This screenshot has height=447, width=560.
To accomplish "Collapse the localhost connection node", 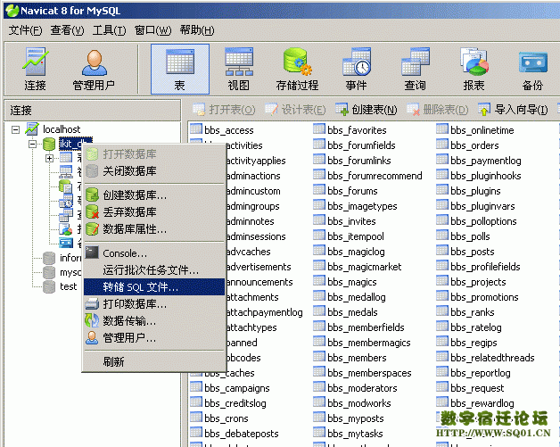I will [x=15, y=129].
